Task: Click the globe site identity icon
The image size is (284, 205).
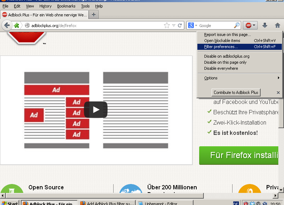Action: tap(27, 25)
